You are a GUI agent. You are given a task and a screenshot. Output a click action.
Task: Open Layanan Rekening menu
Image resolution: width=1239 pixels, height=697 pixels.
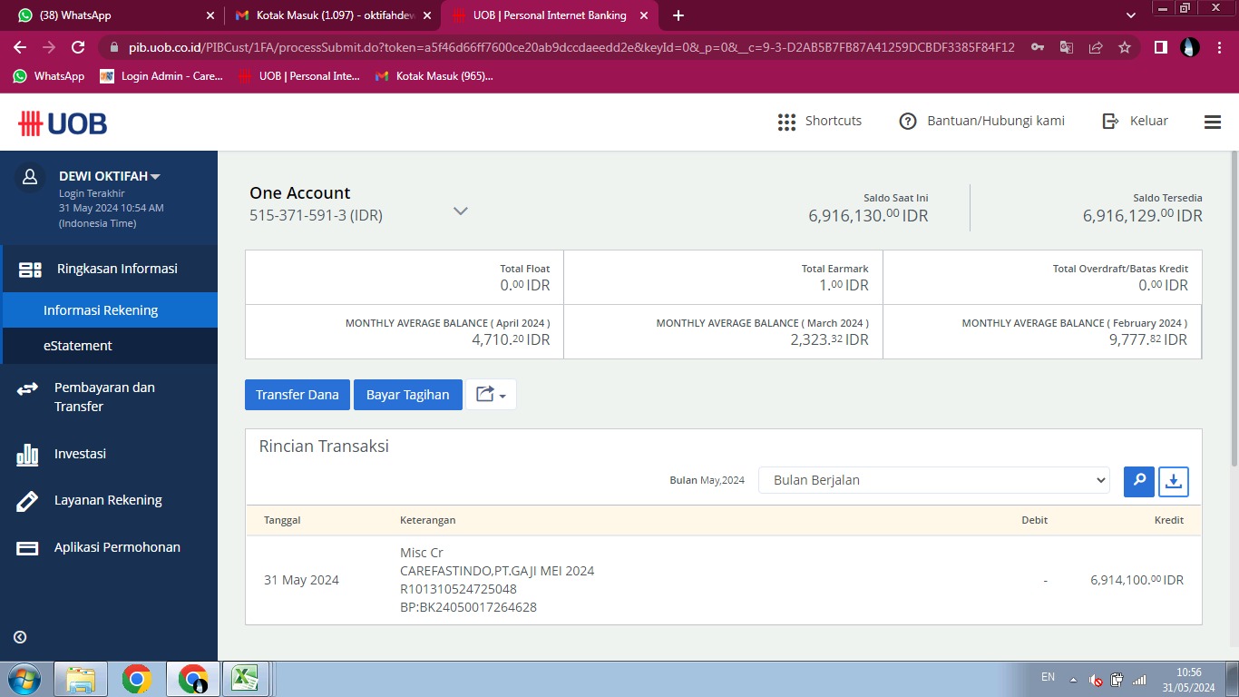[x=109, y=500]
